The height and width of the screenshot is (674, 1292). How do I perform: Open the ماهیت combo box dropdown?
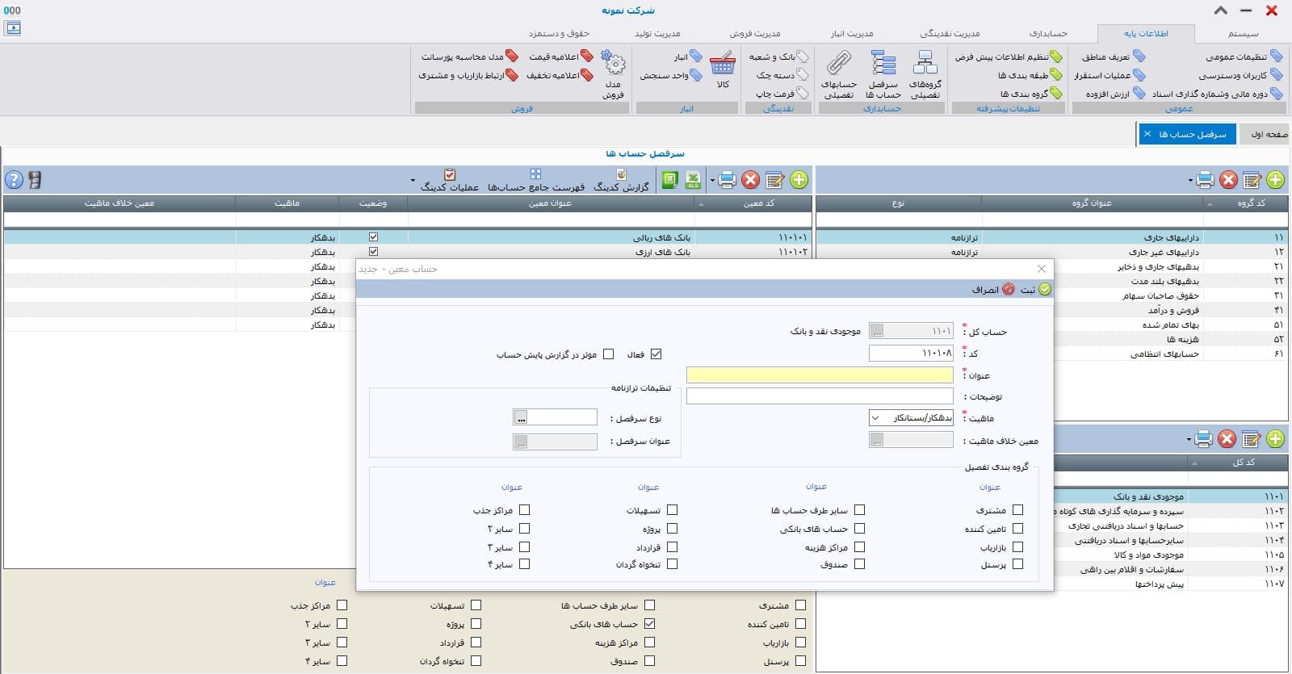coord(875,418)
